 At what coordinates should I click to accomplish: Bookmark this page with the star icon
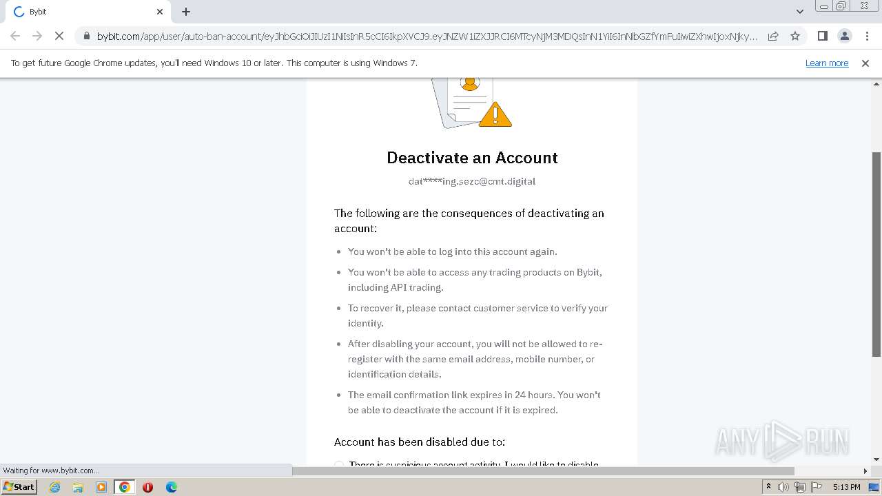coord(795,36)
